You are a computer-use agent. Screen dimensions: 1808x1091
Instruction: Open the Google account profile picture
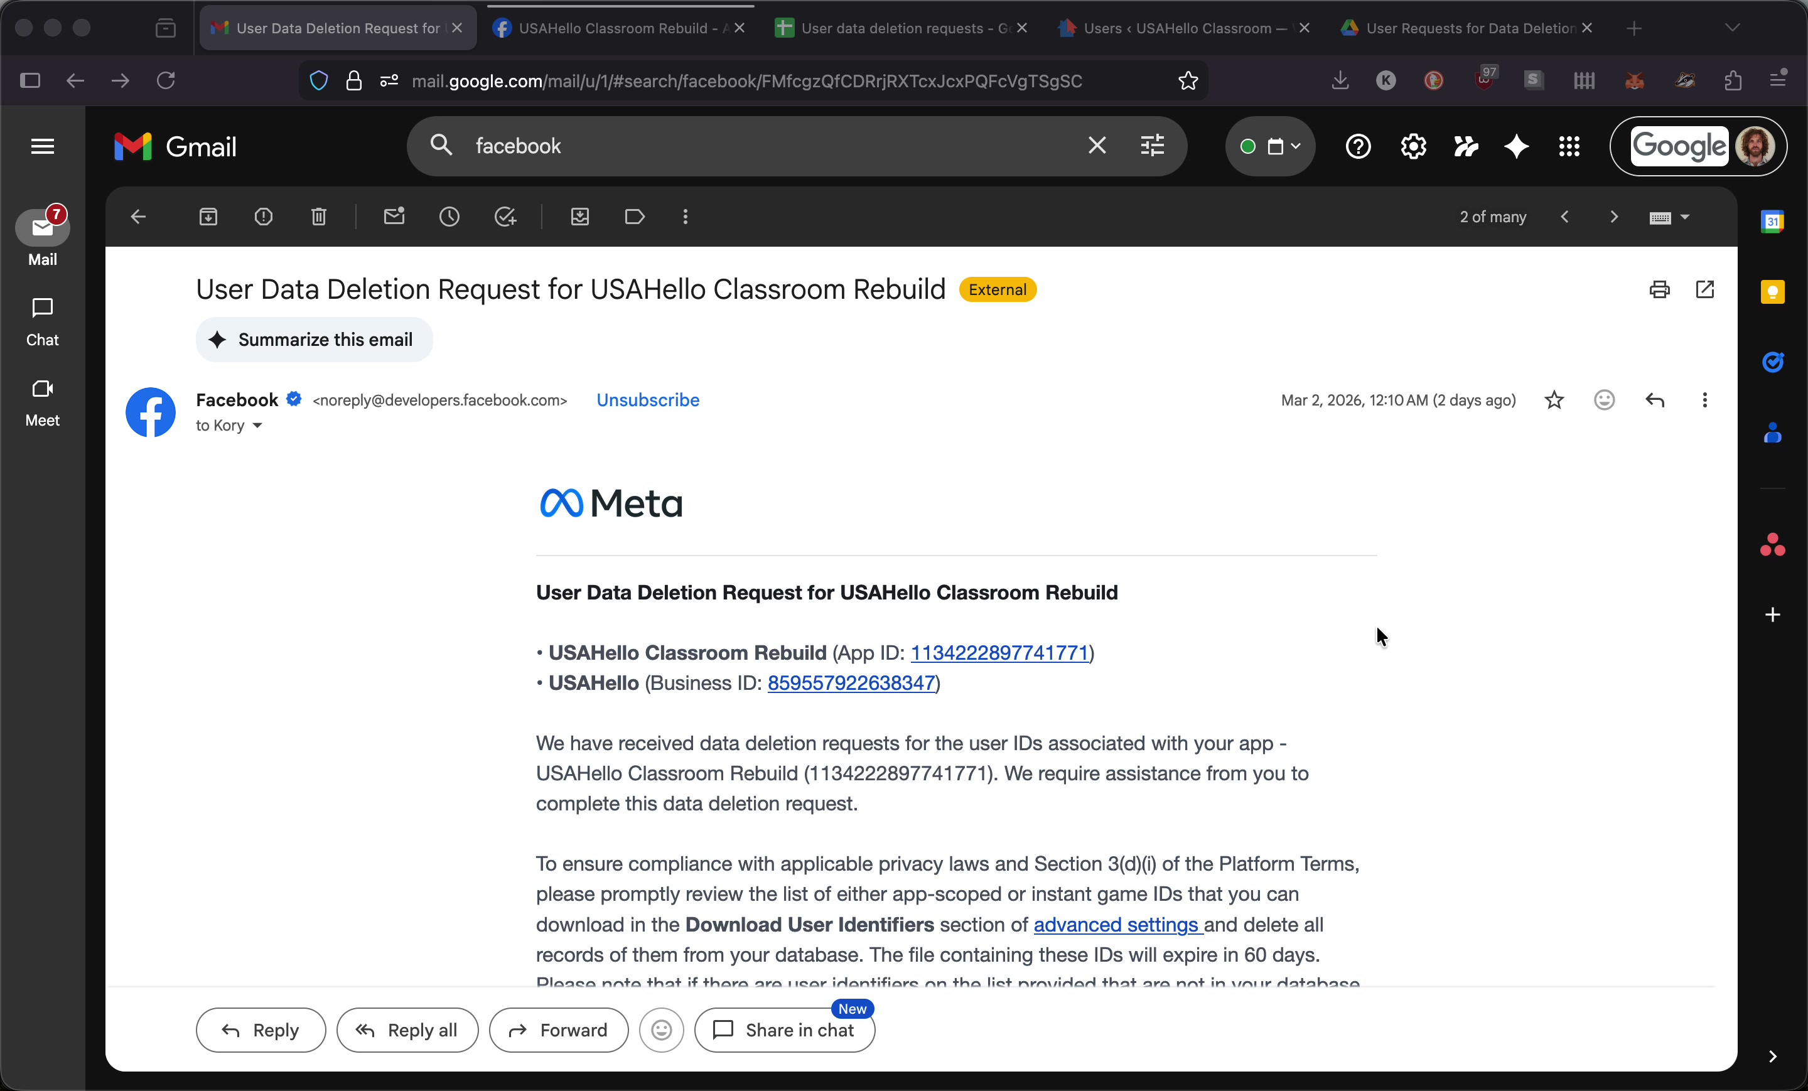pyautogui.click(x=1755, y=147)
